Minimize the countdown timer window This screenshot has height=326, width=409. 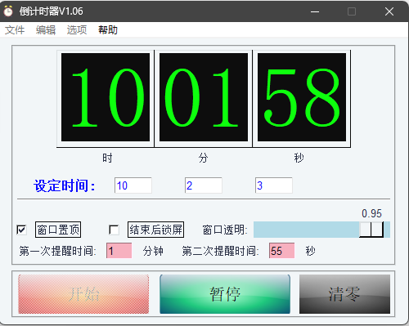pos(315,11)
